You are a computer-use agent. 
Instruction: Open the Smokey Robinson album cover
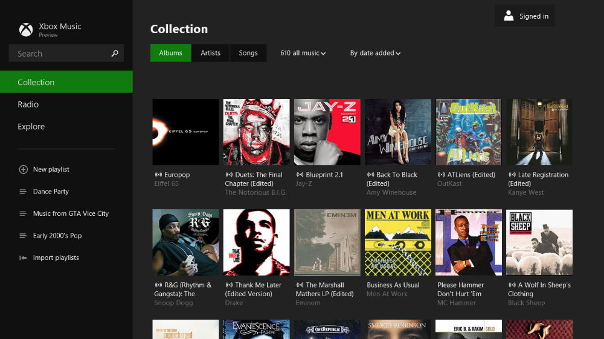[398, 329]
